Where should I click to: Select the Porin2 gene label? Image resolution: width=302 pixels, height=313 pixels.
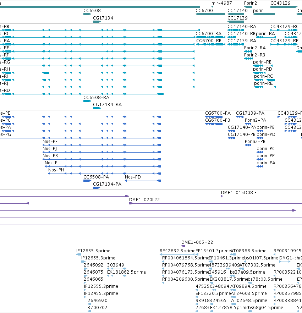(250, 3)
